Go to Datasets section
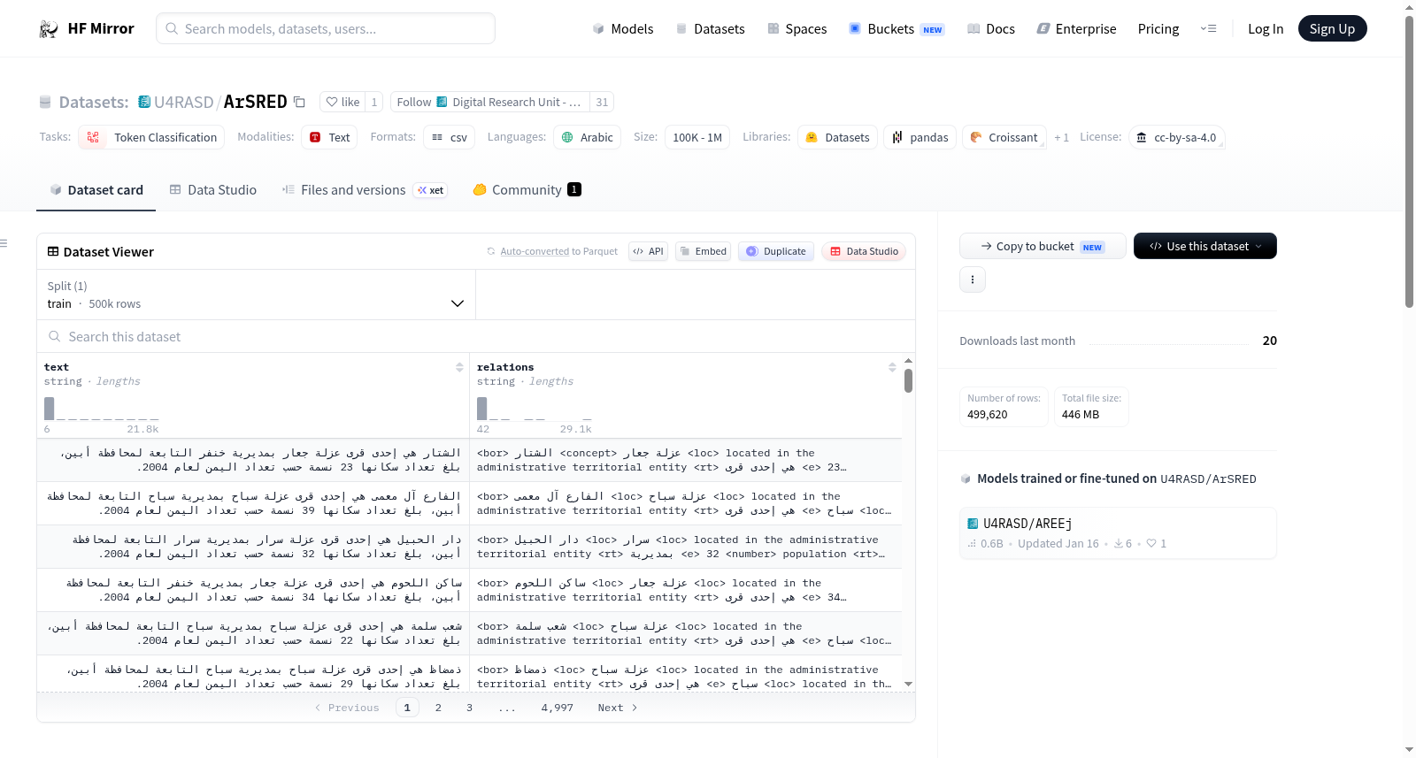The width and height of the screenshot is (1416, 758). coord(710,29)
